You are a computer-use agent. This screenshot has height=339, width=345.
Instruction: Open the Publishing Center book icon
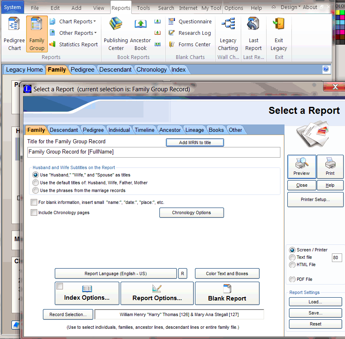116,23
